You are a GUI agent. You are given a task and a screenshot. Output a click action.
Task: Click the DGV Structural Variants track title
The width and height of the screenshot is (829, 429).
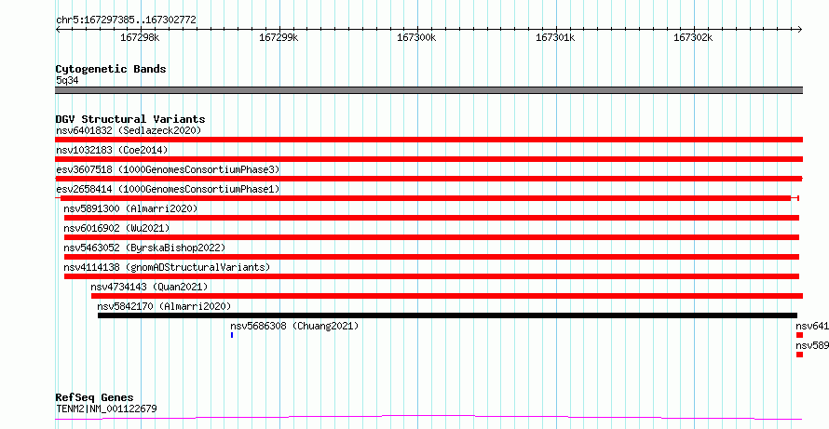pos(130,119)
